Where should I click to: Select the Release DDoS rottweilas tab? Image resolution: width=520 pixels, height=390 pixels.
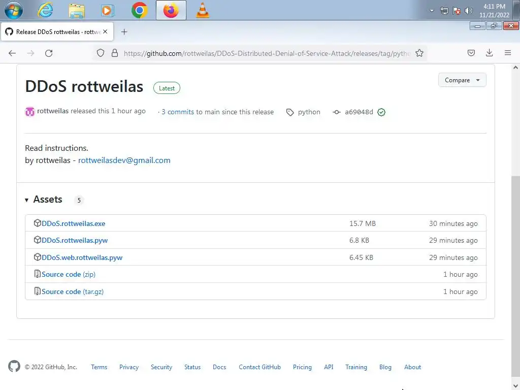coord(57,32)
